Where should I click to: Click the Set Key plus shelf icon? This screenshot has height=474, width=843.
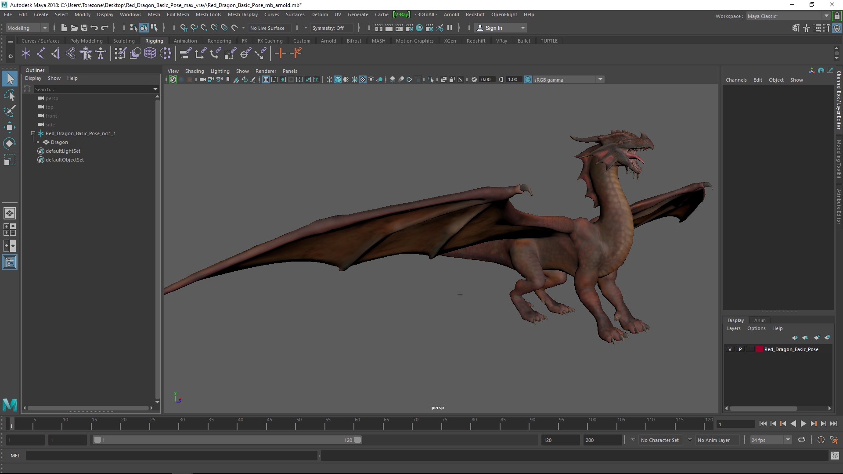click(280, 54)
